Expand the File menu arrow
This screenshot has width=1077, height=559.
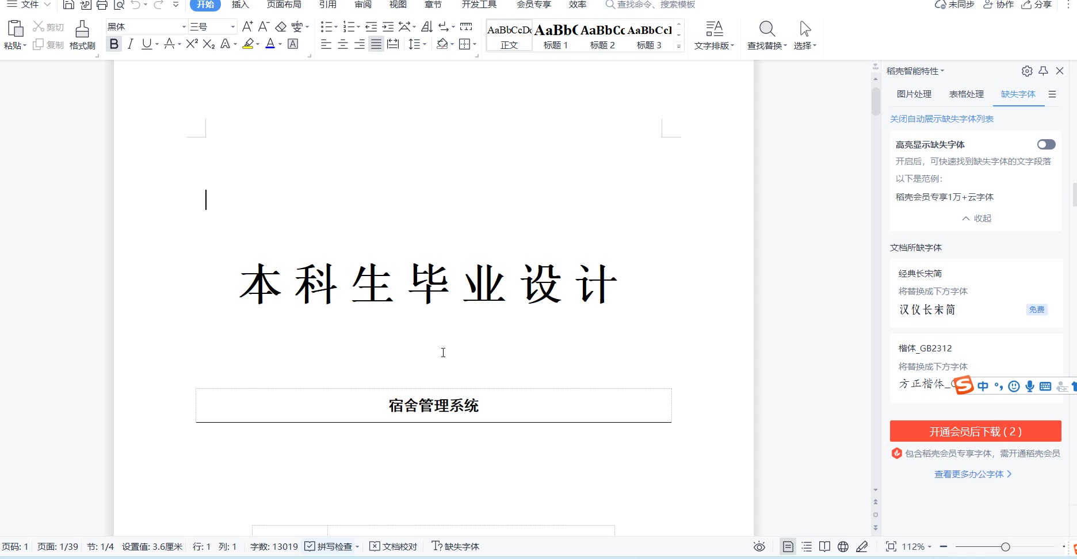[x=47, y=5]
